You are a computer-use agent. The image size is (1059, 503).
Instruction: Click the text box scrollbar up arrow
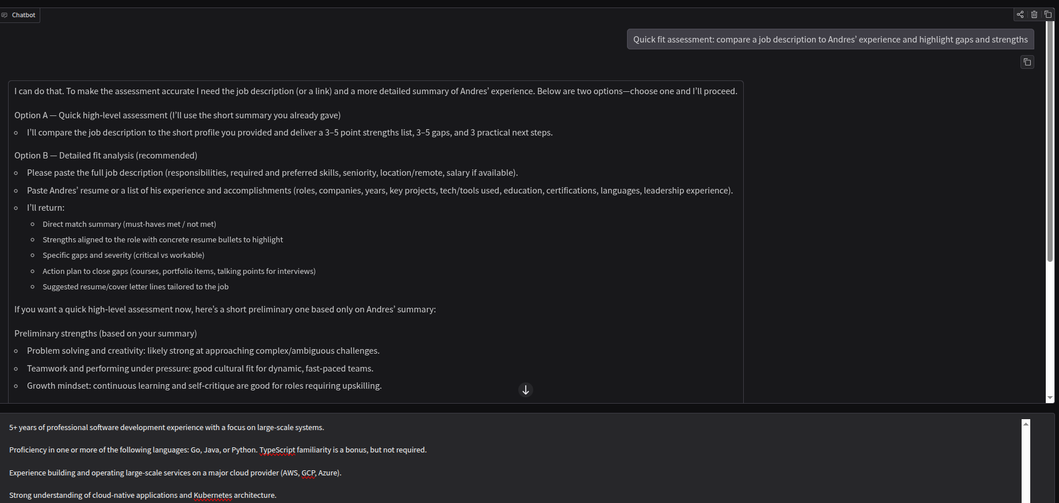coord(1026,424)
